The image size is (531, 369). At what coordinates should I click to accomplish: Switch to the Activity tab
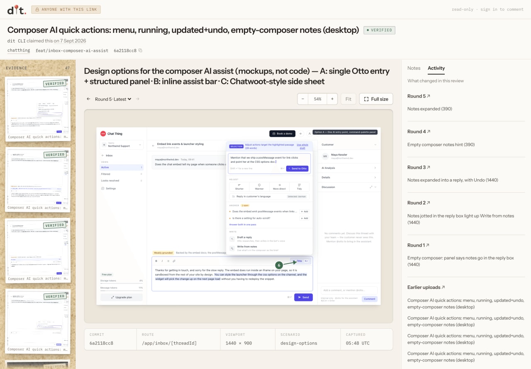(x=436, y=68)
